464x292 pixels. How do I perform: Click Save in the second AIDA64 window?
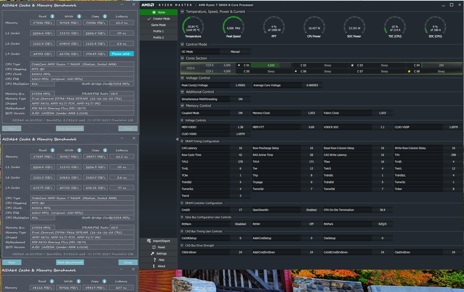click(12, 262)
